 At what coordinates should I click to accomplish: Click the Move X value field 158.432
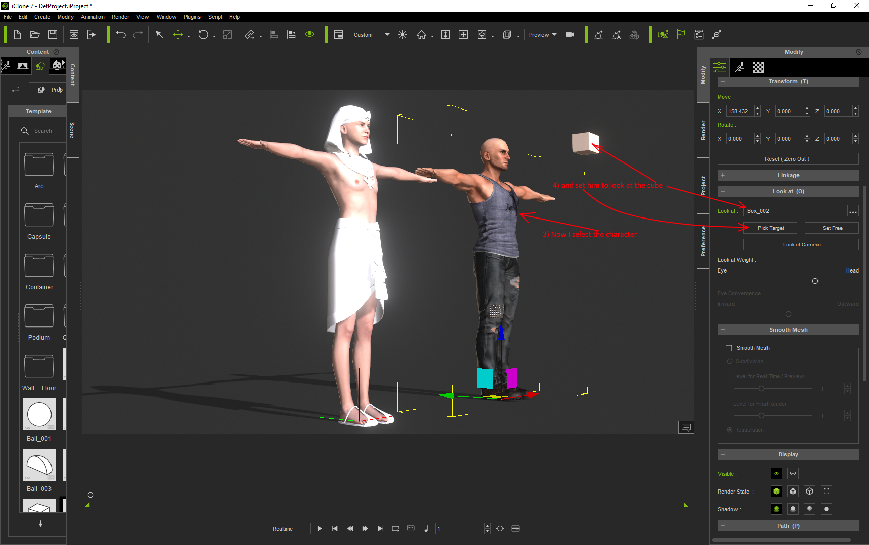[x=740, y=111]
